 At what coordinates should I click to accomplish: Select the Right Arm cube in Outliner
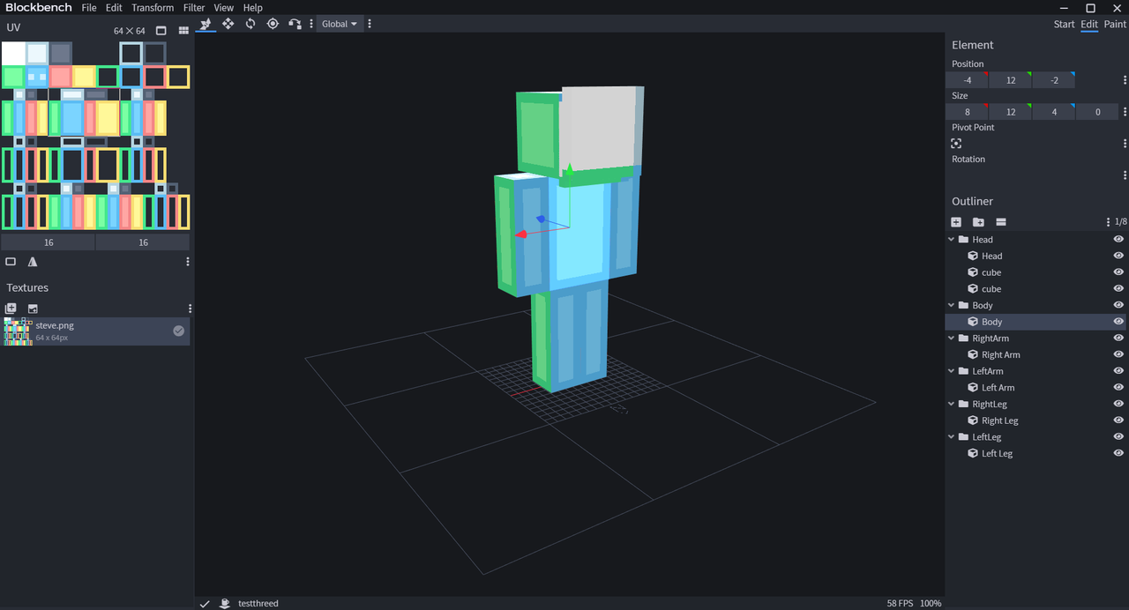[1000, 354]
